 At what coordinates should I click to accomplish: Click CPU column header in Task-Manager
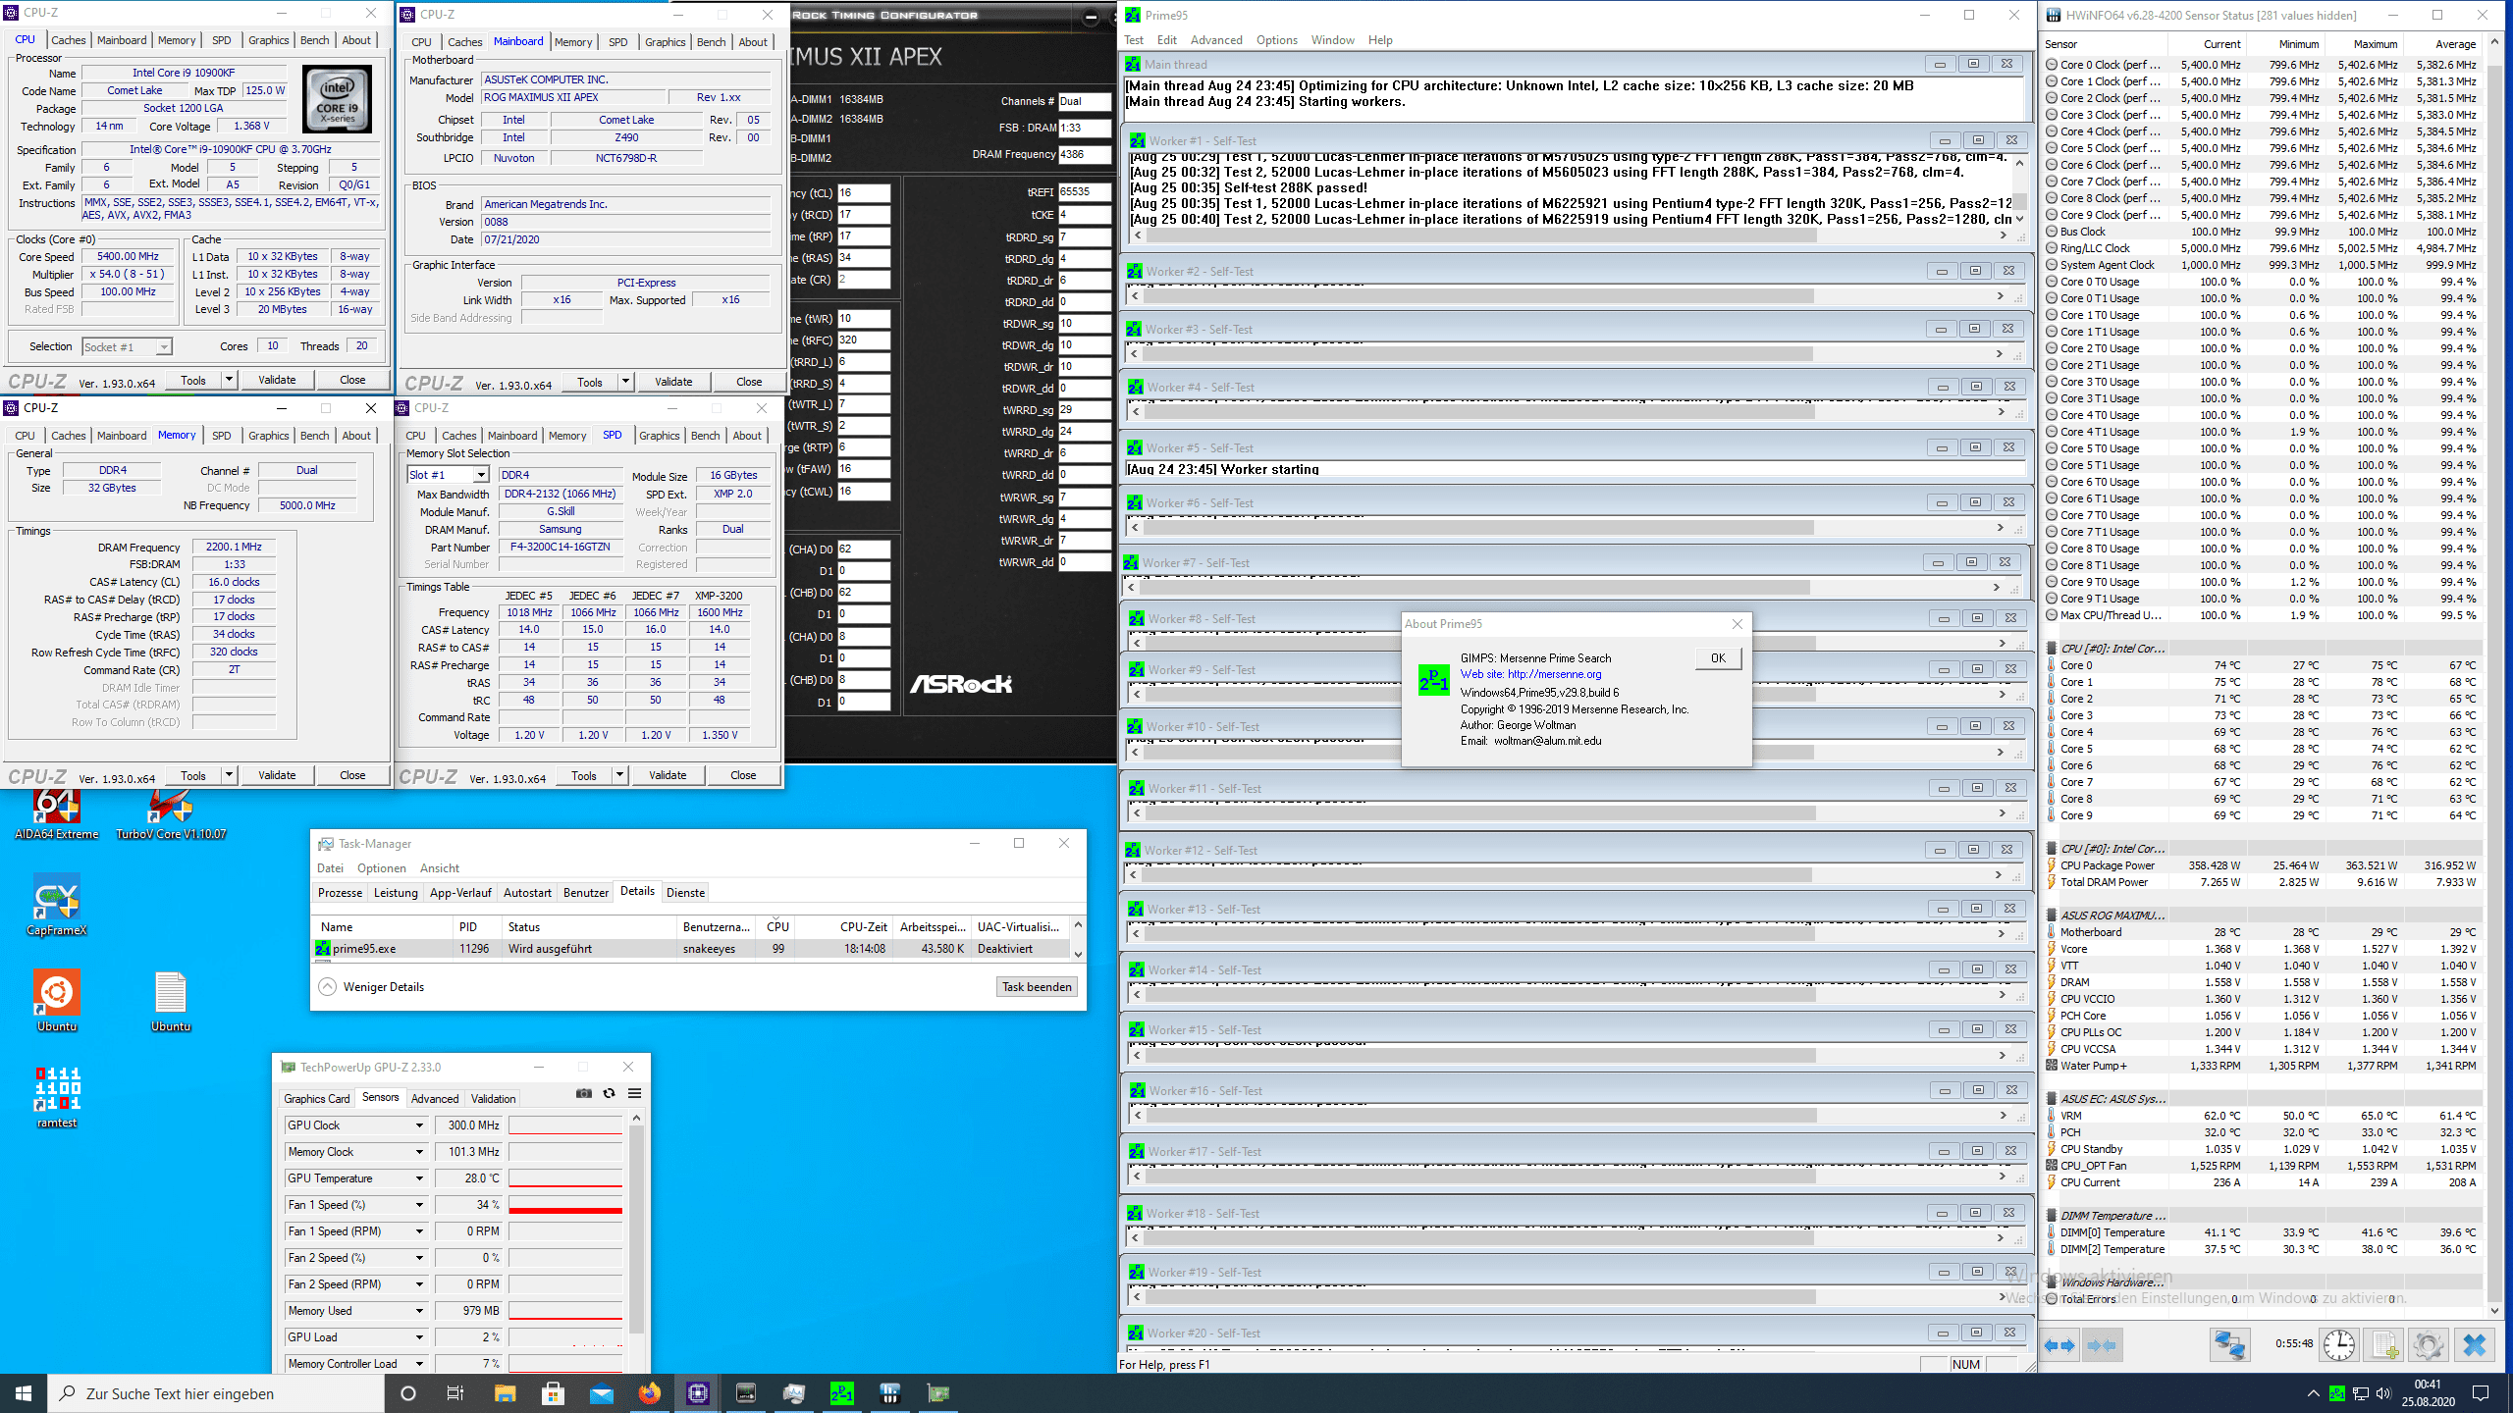point(777,926)
